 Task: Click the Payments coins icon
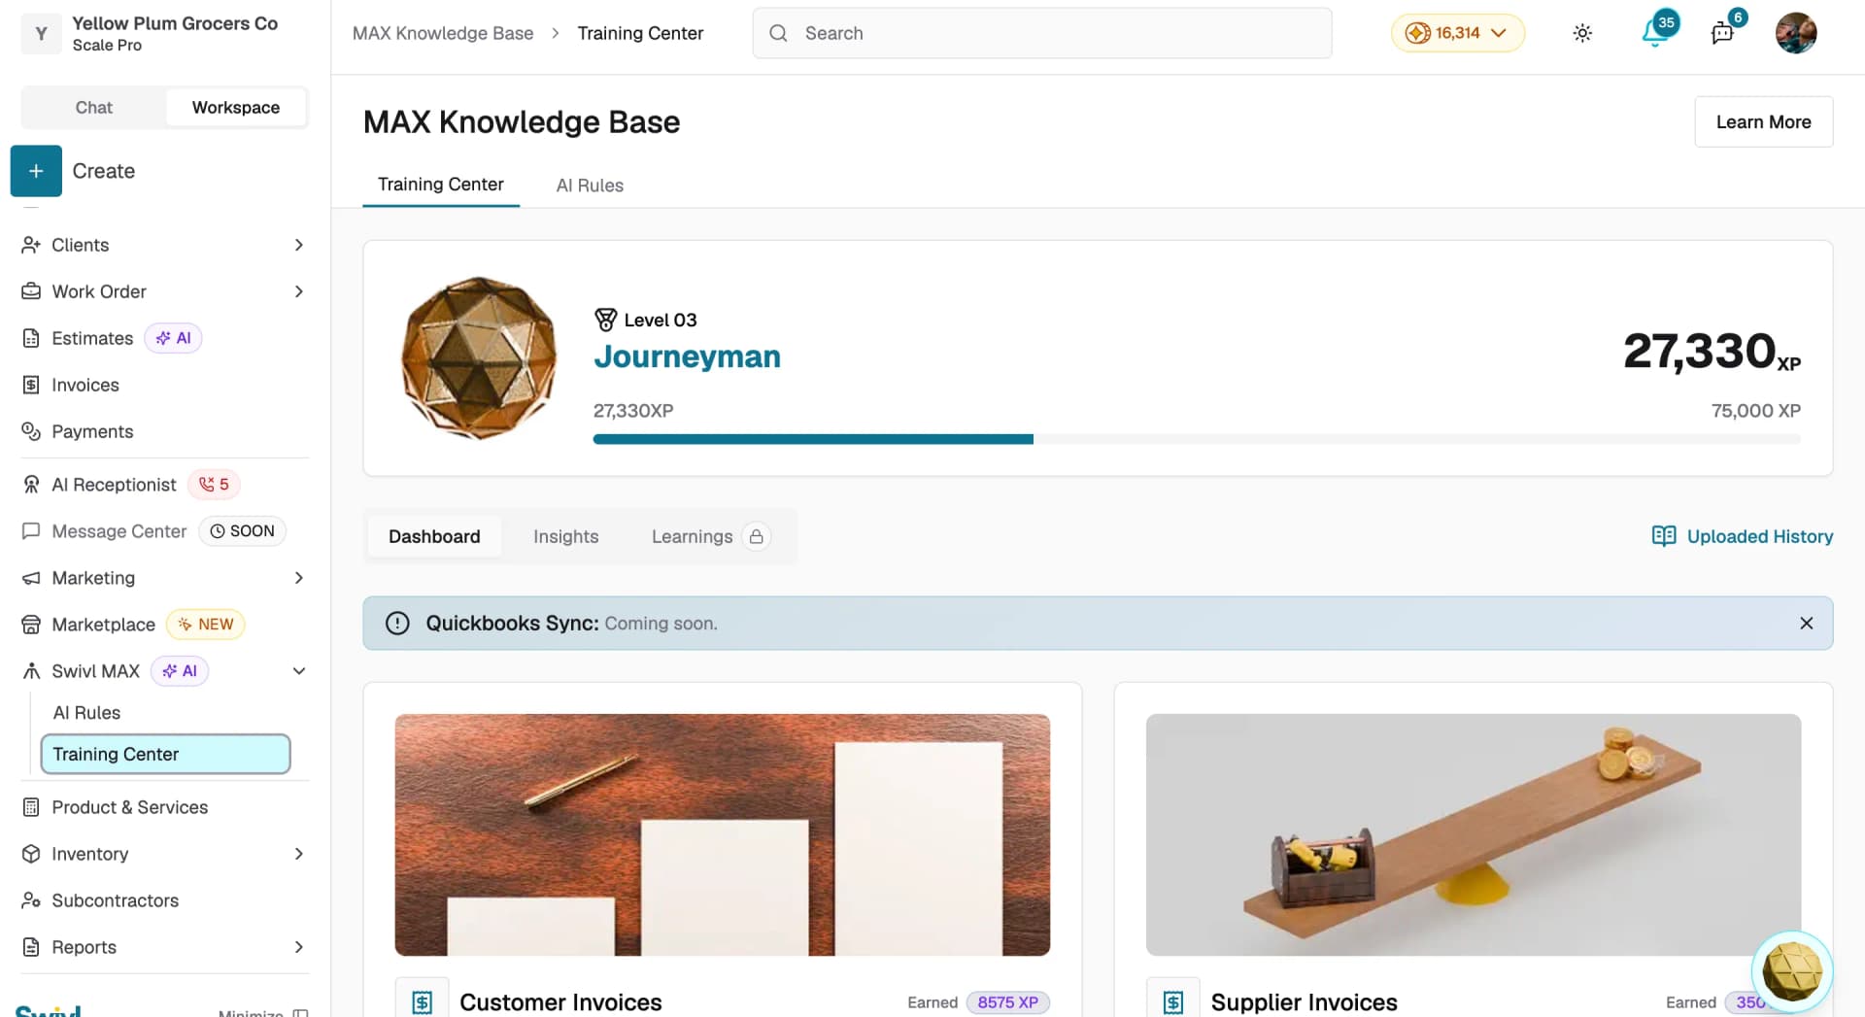click(x=31, y=431)
